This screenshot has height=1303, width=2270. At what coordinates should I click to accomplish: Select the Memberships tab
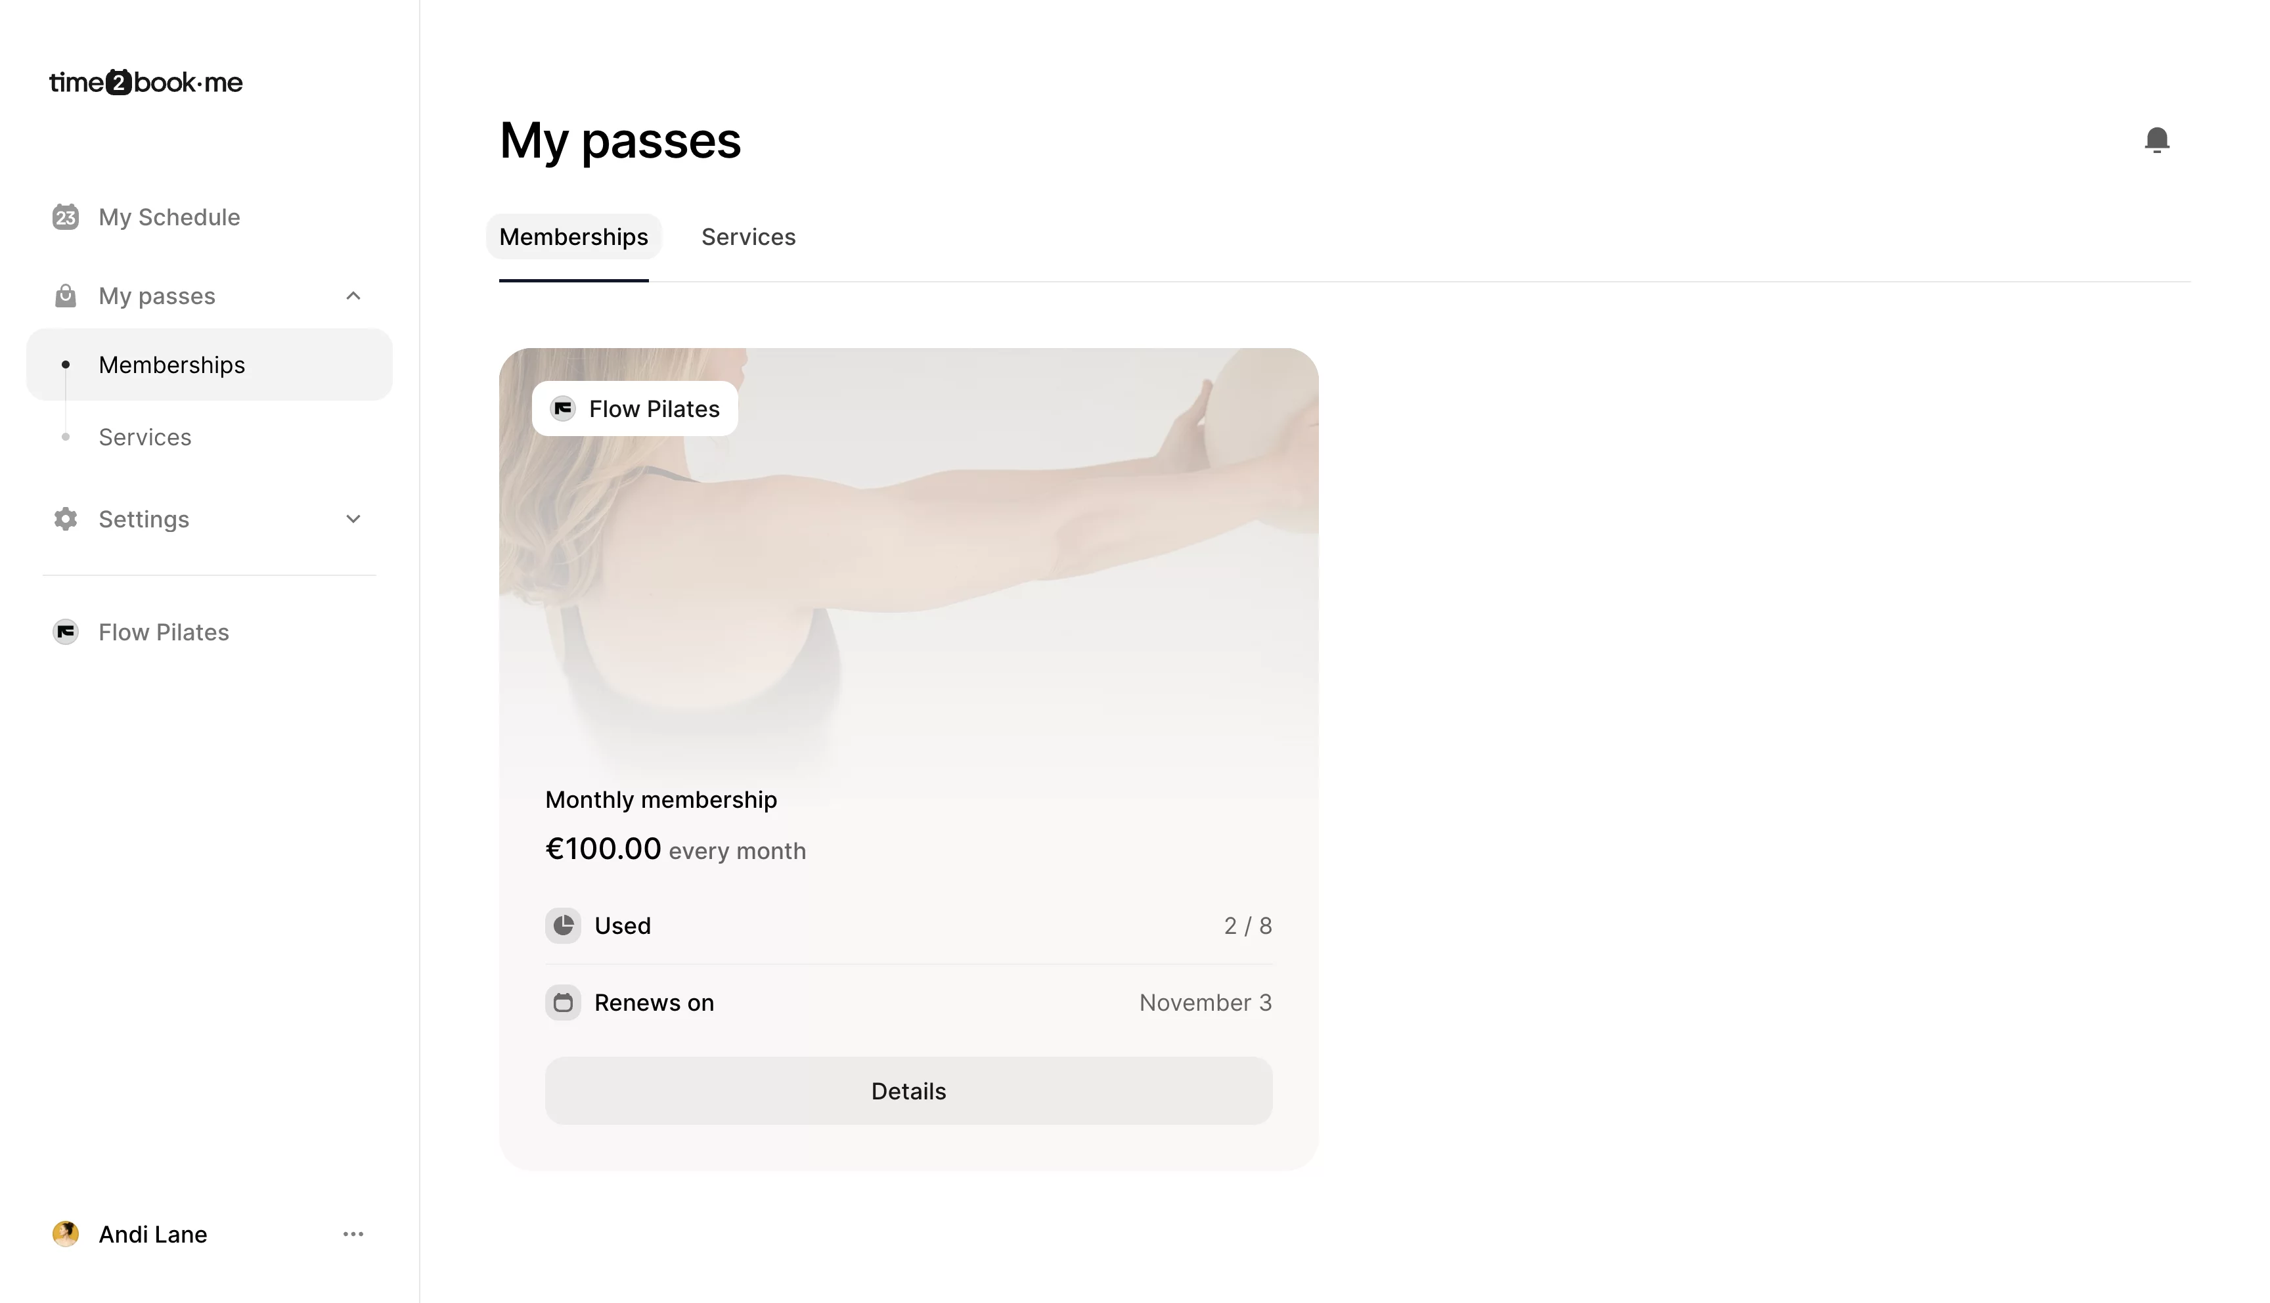click(x=573, y=236)
